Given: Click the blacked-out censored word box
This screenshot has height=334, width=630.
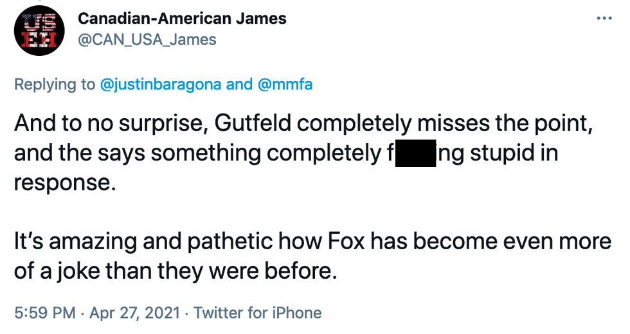Looking at the screenshot, I should click(415, 155).
